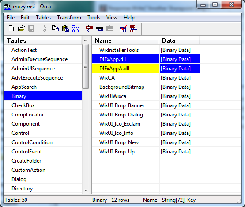Select the ControlEvent table
Screen dimensions: 245x207
click(x=43, y=152)
